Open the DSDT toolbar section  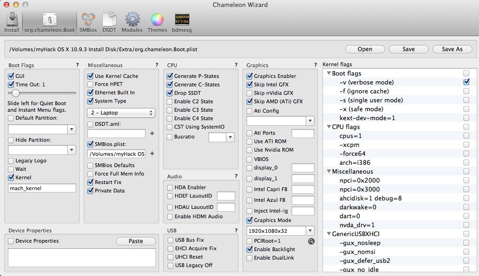pyautogui.click(x=109, y=22)
